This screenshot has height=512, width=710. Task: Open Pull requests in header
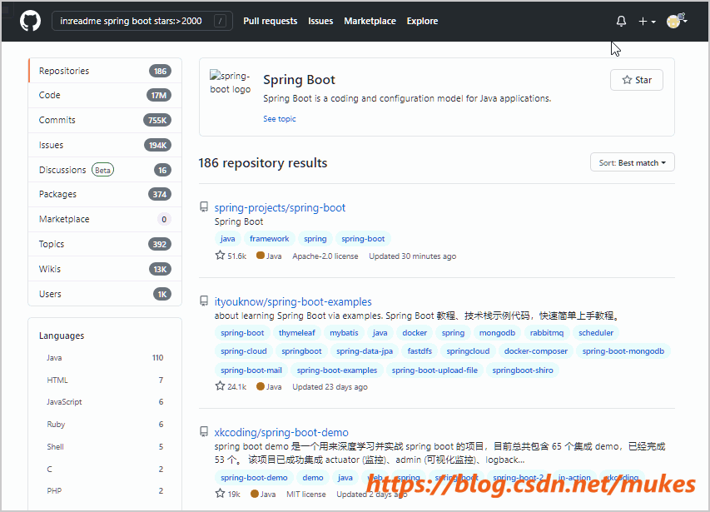[x=270, y=21]
